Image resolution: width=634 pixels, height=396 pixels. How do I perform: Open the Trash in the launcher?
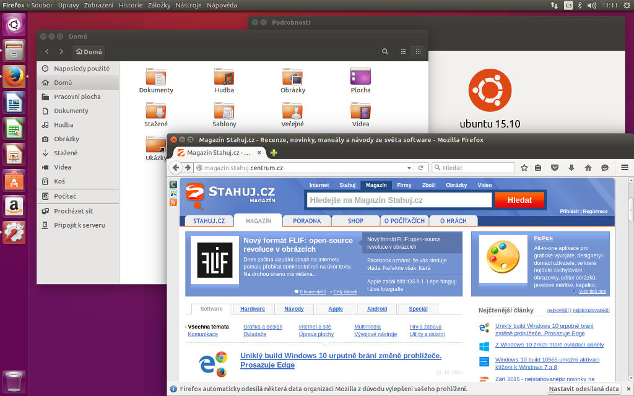coord(14,381)
